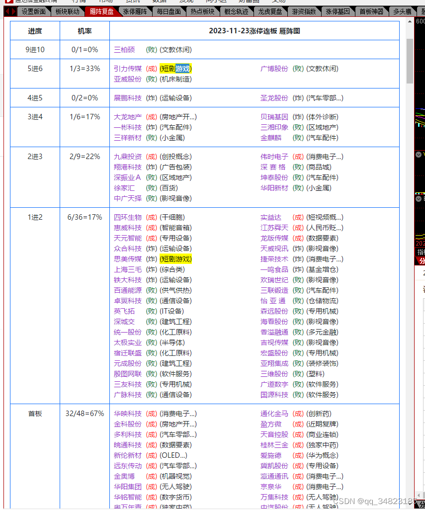Open stock link 通化金马
The height and width of the screenshot is (510, 425).
(x=274, y=414)
